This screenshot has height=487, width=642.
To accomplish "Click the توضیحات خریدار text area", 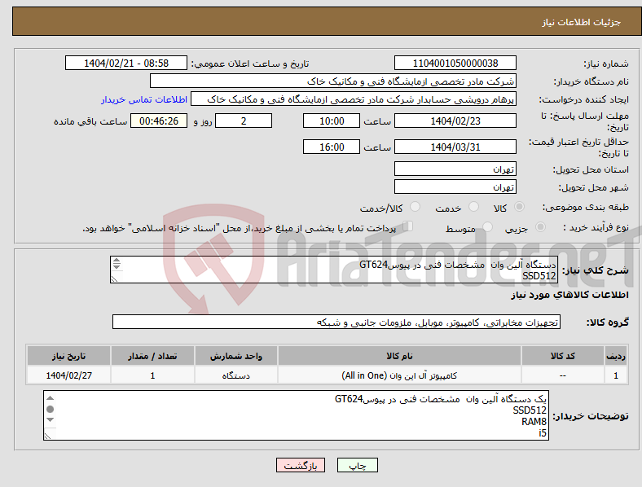I will (x=296, y=415).
